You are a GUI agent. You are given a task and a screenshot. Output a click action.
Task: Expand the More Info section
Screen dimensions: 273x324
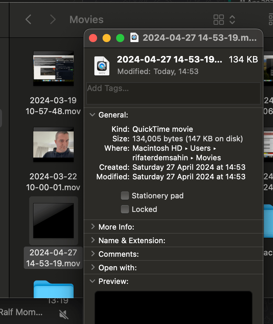(93, 227)
